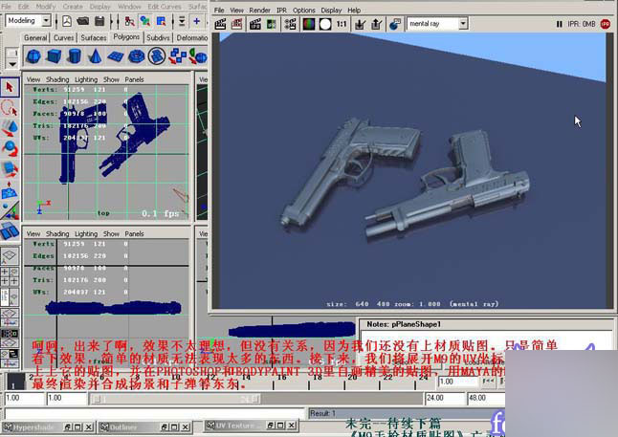Screen dimensions: 618x437
Task: Choose the Lasso select tool
Action: (x=10, y=107)
